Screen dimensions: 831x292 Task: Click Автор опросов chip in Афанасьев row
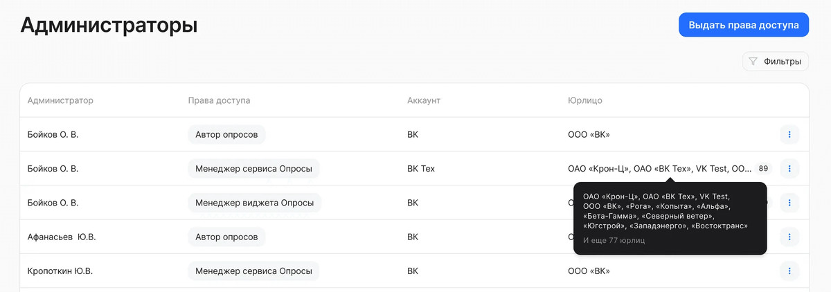(x=226, y=237)
